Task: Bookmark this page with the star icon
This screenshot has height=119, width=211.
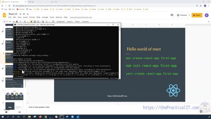Action: [x=201, y=6]
